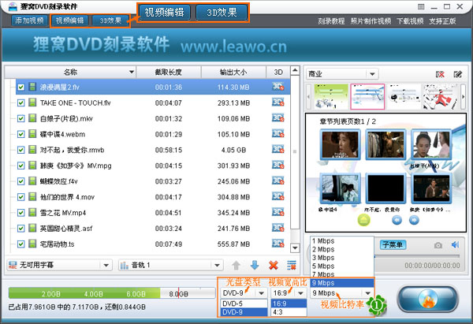
Task: Clear the video list with the list-delete icon
Action: [292, 266]
